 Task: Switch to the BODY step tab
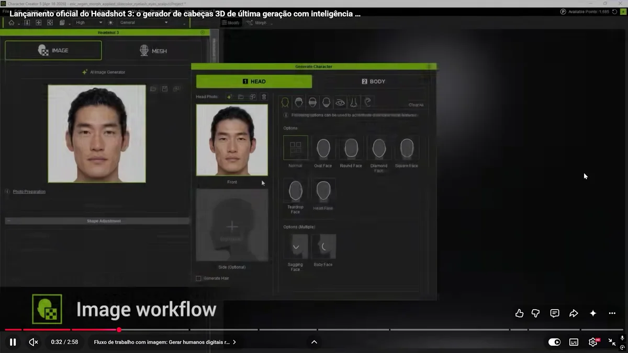pos(374,81)
